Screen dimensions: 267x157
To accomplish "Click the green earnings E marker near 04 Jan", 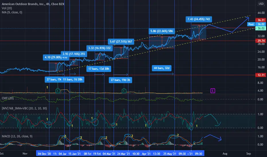I will (x=58, y=91).
